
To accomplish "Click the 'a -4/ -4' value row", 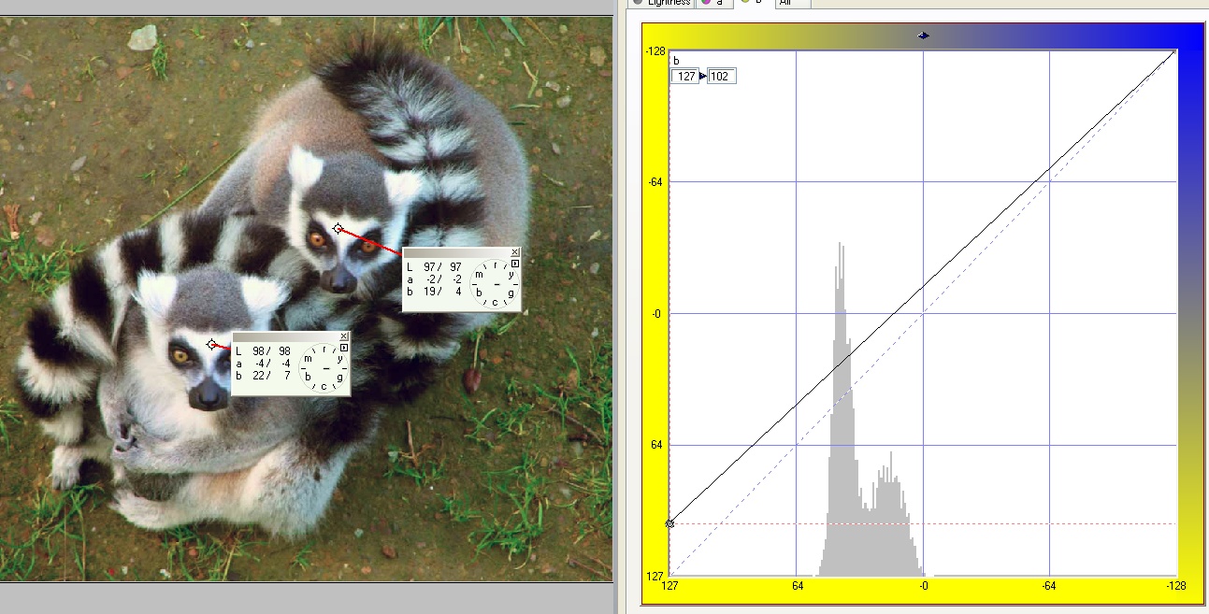I will 264,364.
